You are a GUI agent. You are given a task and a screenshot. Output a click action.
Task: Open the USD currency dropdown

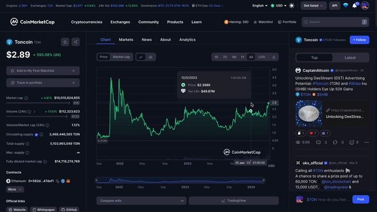(279, 5)
